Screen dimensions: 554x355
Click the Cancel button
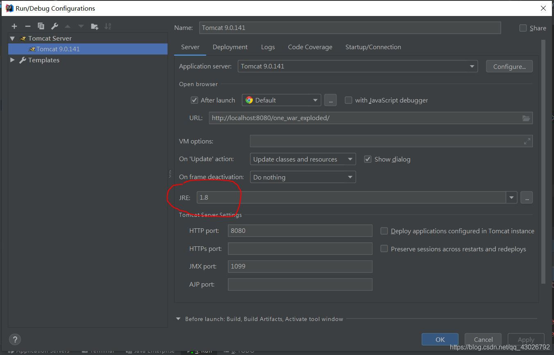tap(483, 339)
